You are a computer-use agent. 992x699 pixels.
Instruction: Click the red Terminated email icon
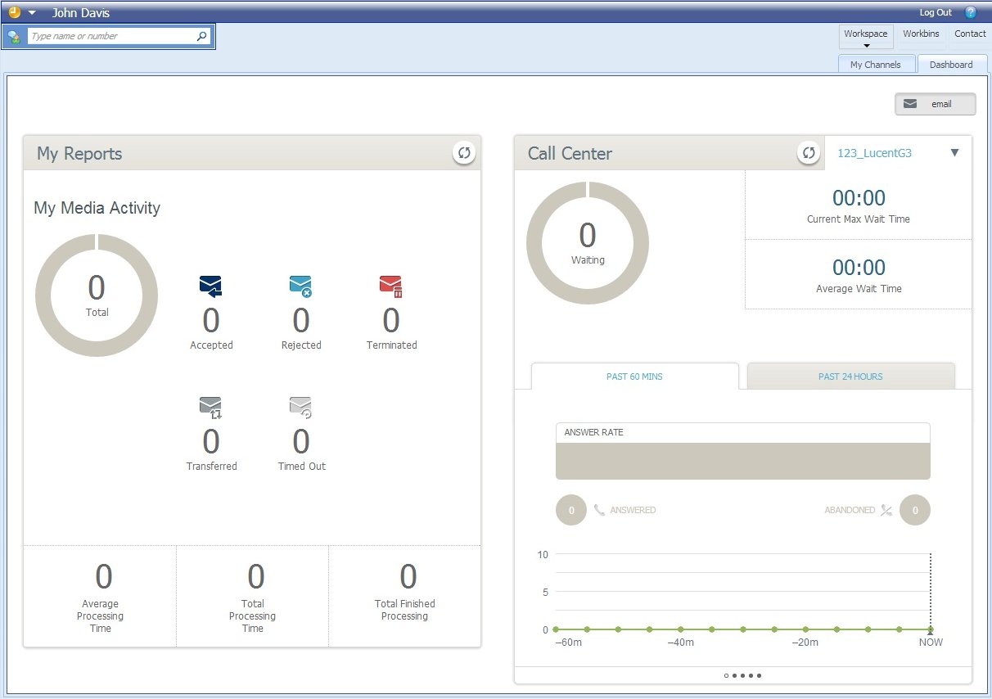tap(391, 286)
